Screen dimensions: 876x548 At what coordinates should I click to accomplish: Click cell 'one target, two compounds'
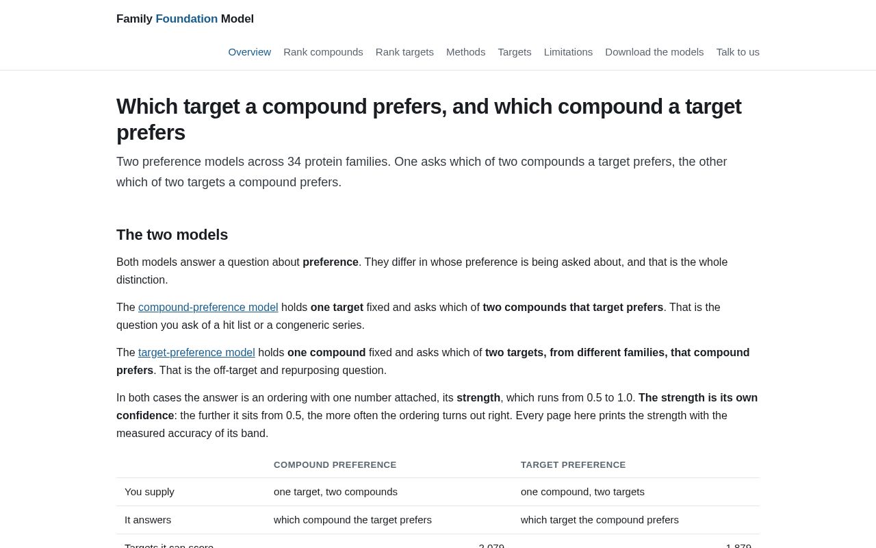tap(335, 492)
